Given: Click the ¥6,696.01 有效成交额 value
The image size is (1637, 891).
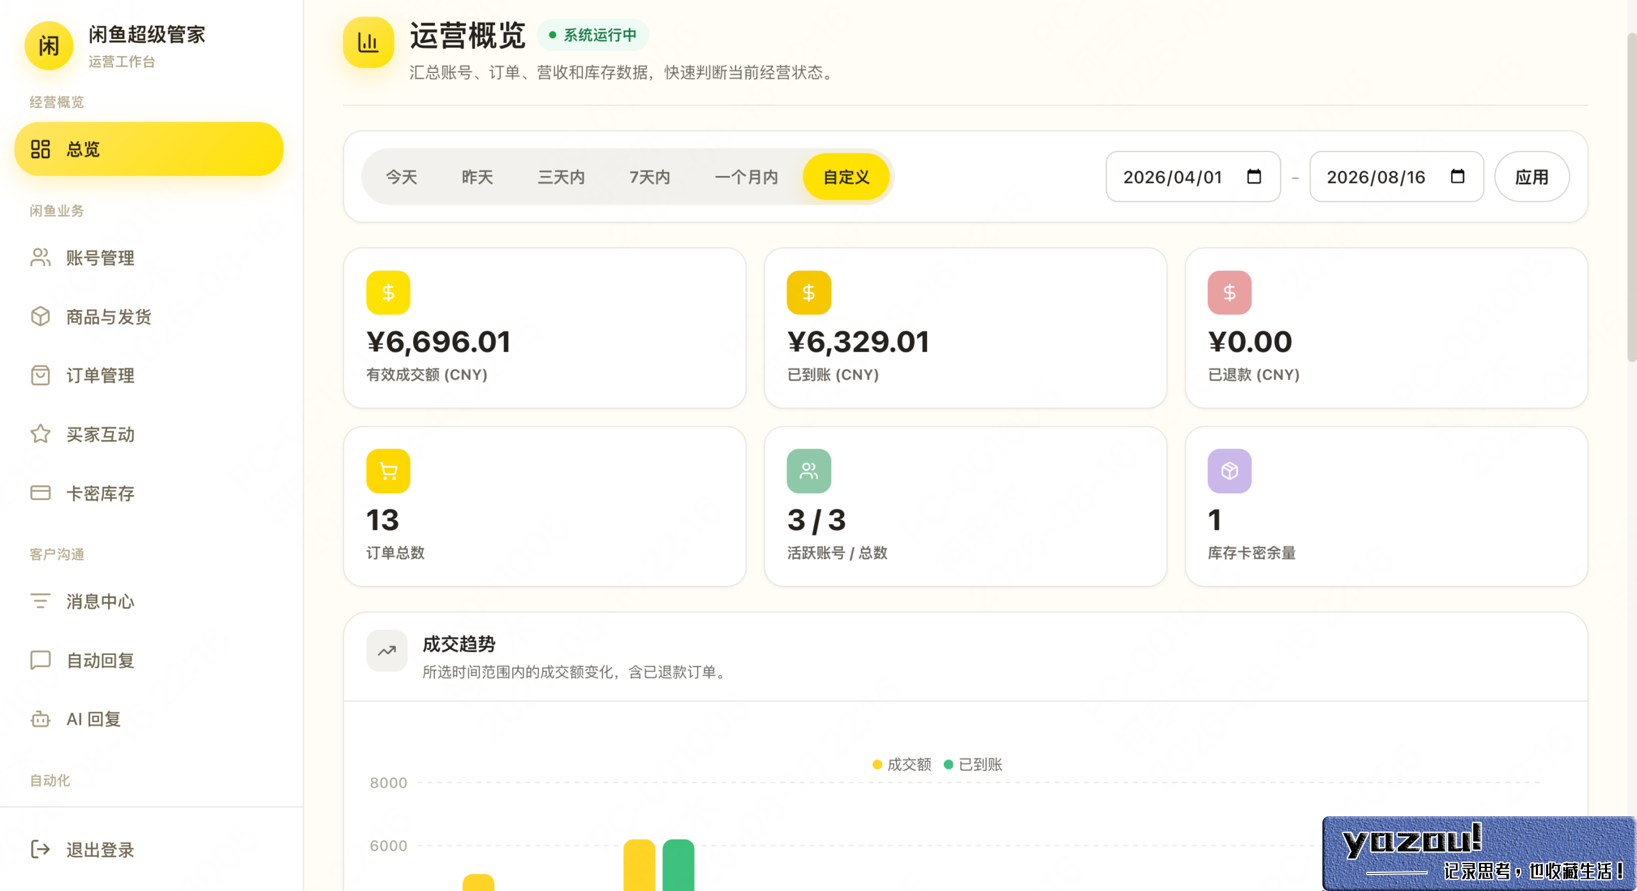Looking at the screenshot, I should (x=439, y=341).
